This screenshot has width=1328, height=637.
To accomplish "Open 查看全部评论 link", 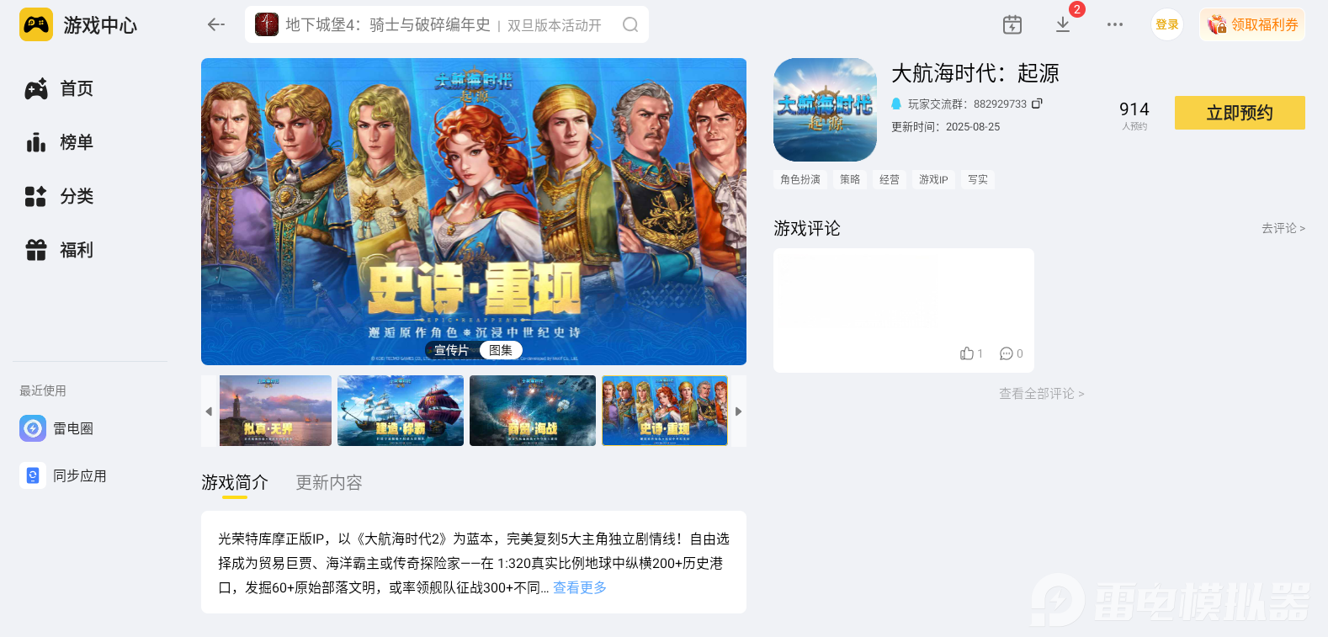I will coord(1041,393).
